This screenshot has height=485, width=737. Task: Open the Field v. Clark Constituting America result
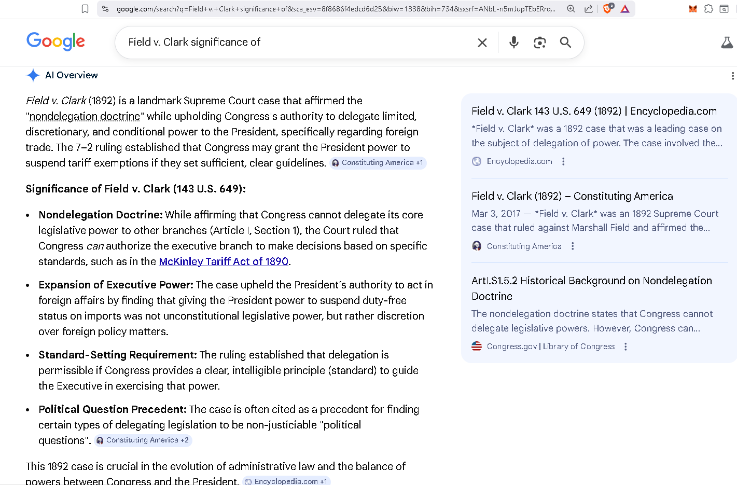click(572, 196)
